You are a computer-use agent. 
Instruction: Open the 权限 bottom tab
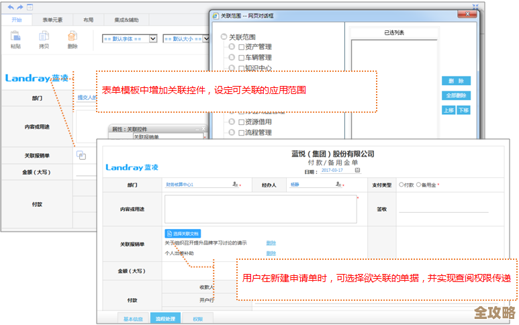(x=197, y=319)
